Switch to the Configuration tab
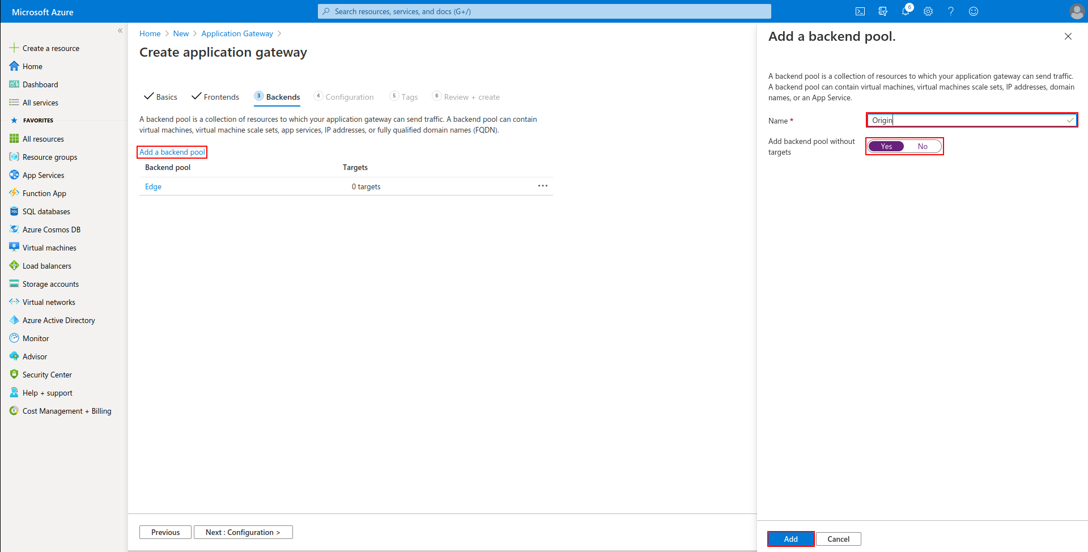The width and height of the screenshot is (1088, 552). click(344, 97)
